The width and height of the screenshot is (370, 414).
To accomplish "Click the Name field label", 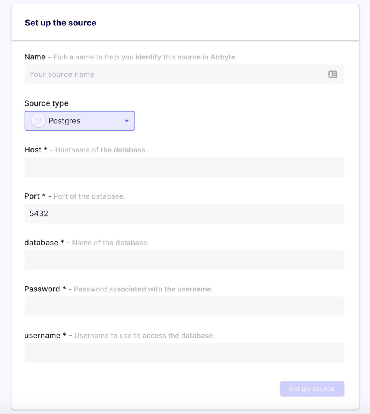I will coord(35,57).
